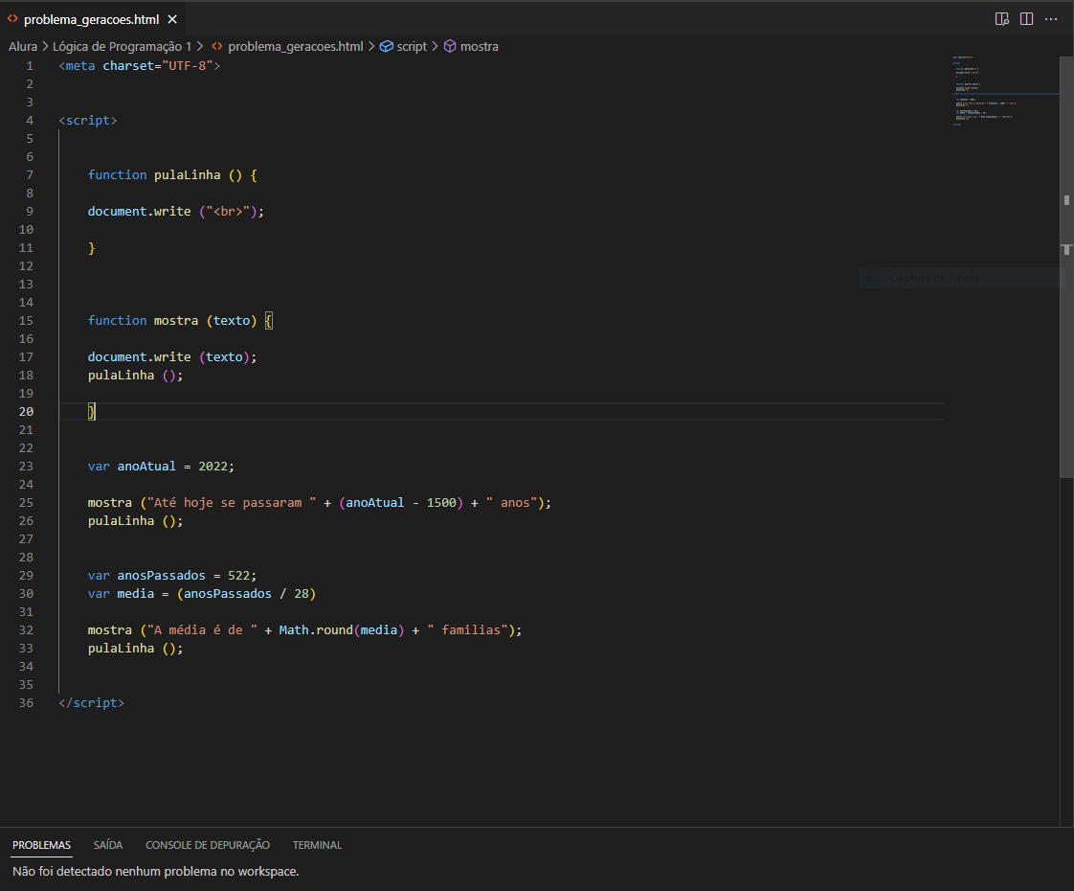This screenshot has width=1074, height=891.
Task: Click the mostra symbol cube icon in breadcrumbs
Action: point(450,47)
